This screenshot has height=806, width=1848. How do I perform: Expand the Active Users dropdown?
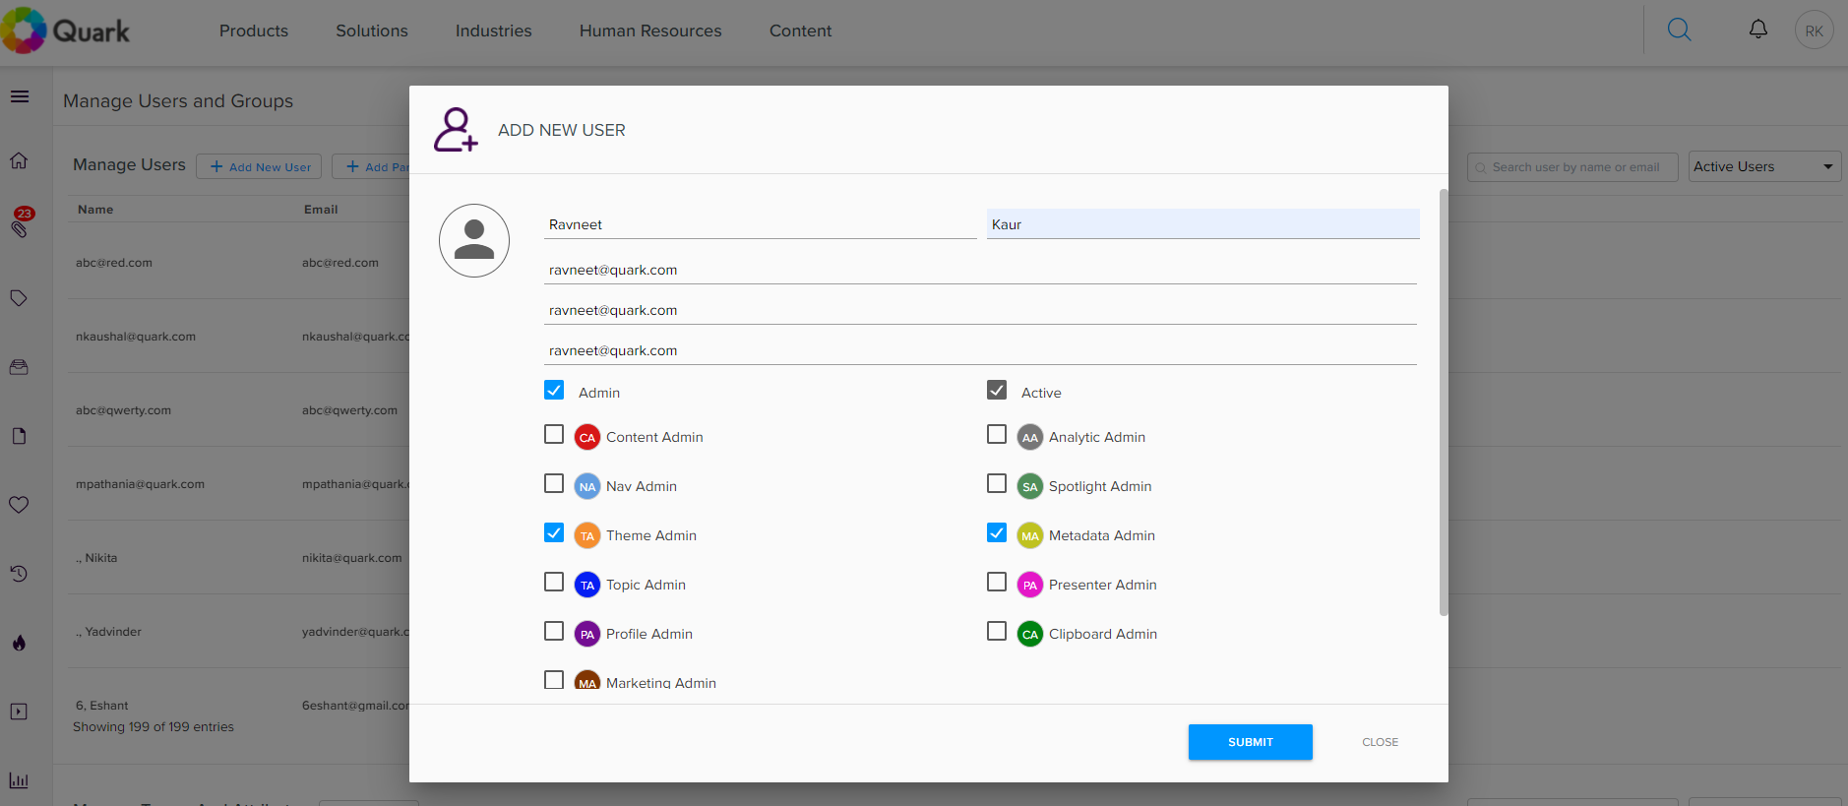(1765, 166)
